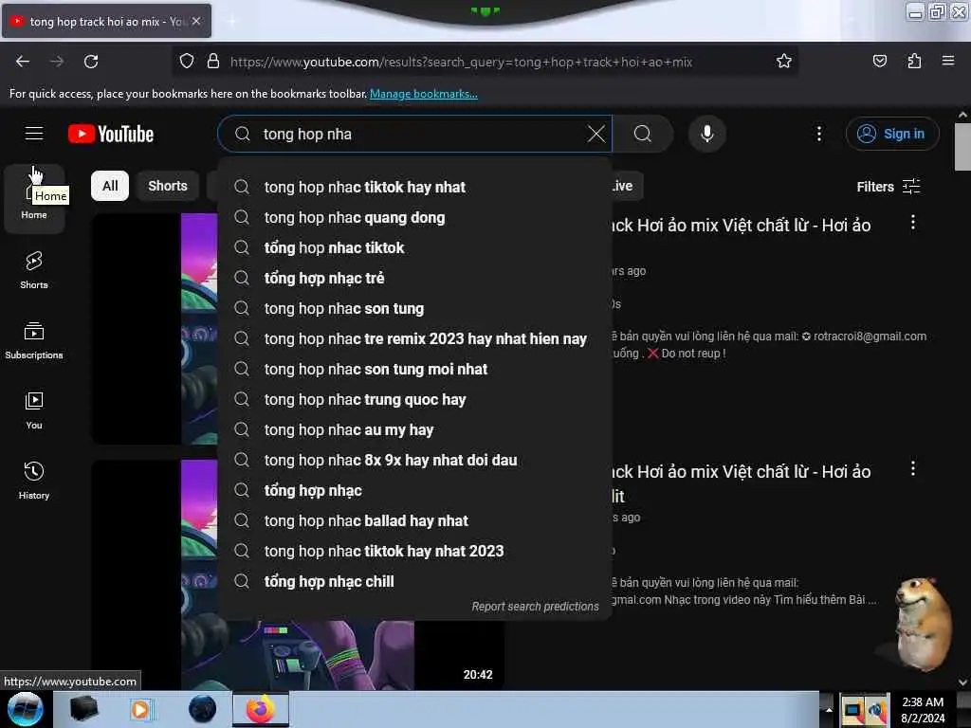Go to Home in the sidebar

click(x=34, y=199)
